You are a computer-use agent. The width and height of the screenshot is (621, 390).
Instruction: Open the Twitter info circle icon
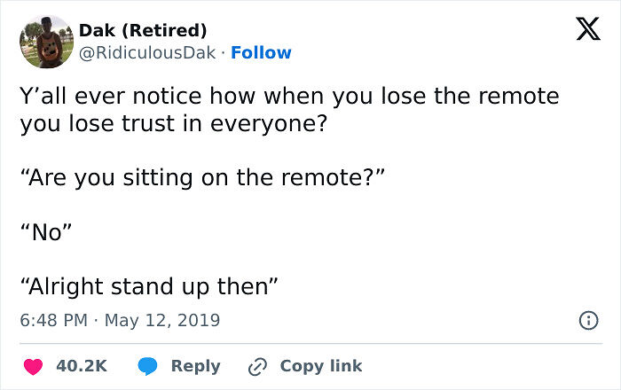point(588,319)
